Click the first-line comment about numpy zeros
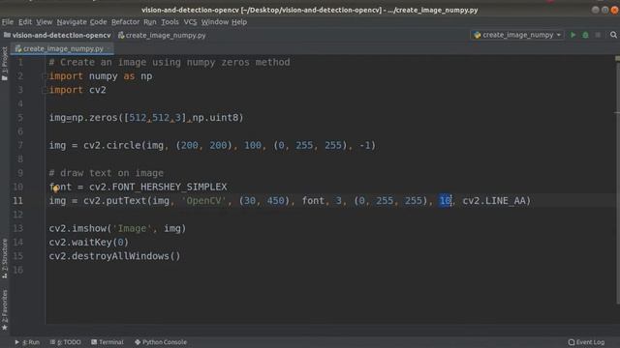 (x=170, y=62)
